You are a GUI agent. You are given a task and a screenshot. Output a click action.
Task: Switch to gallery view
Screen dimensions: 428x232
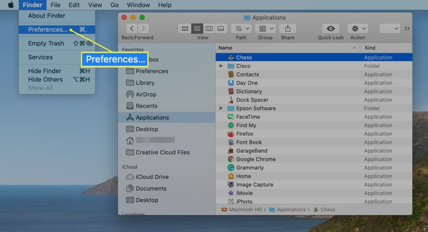(221, 29)
